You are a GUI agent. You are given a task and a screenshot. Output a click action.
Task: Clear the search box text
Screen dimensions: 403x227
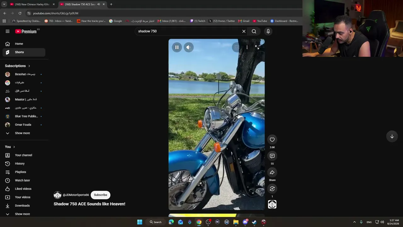click(x=244, y=31)
